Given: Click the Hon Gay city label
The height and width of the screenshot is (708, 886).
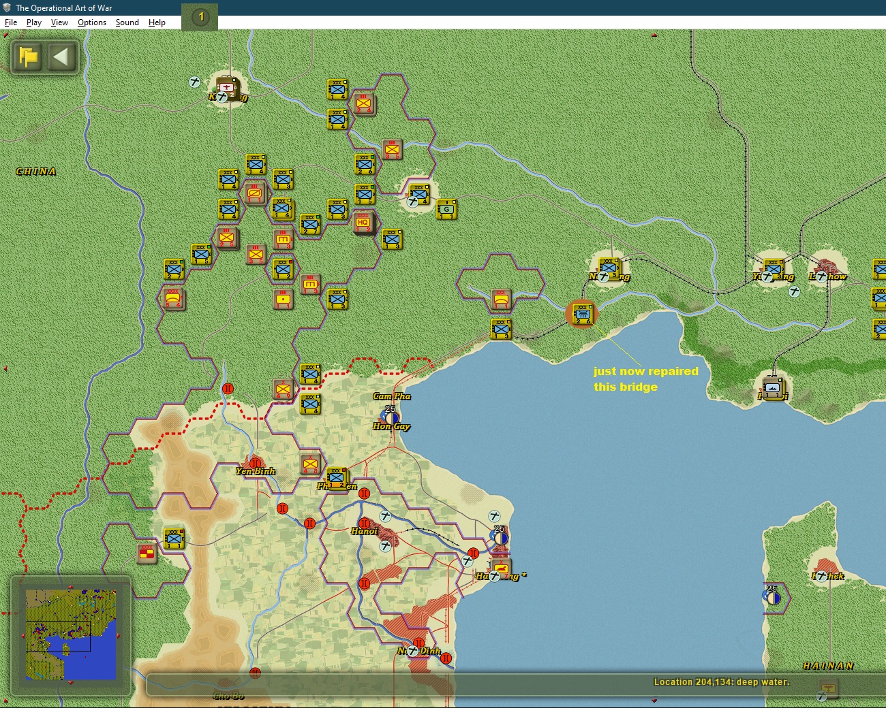Looking at the screenshot, I should 391,427.
